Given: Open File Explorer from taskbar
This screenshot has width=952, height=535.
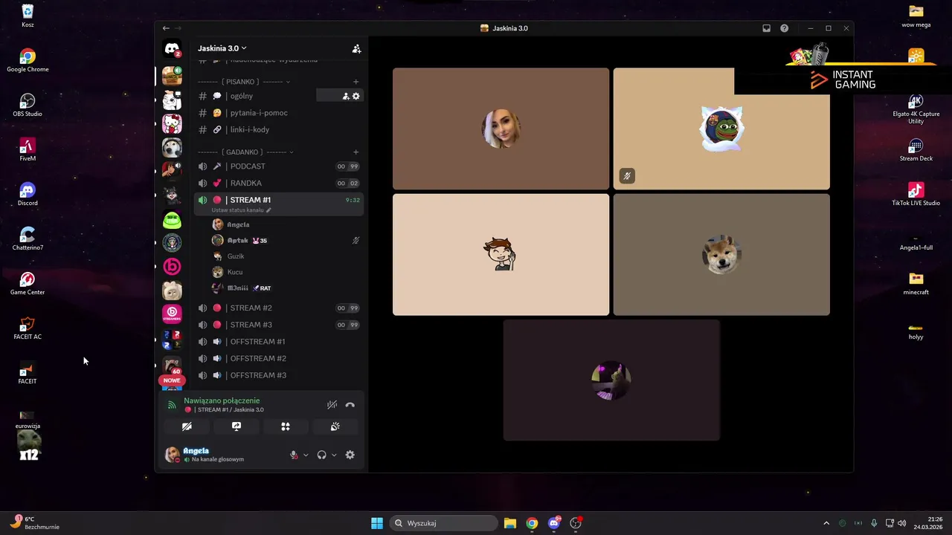Looking at the screenshot, I should coord(510,523).
